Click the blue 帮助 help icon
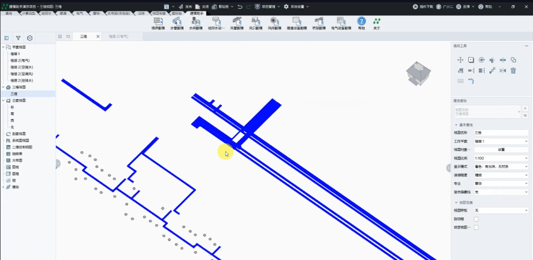533x260 pixels. coord(361,21)
